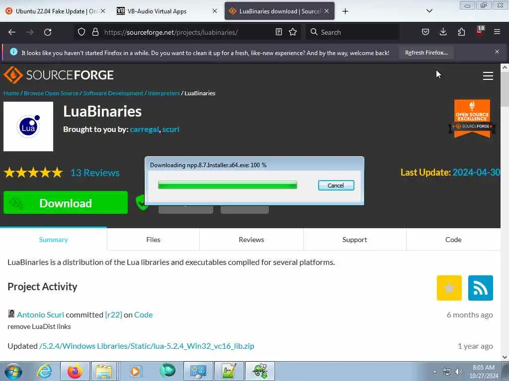Click the download progress bar
509x381 pixels.
(227, 185)
